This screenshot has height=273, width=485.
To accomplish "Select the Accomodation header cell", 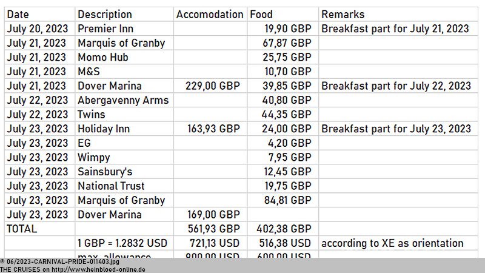I will [x=210, y=14].
